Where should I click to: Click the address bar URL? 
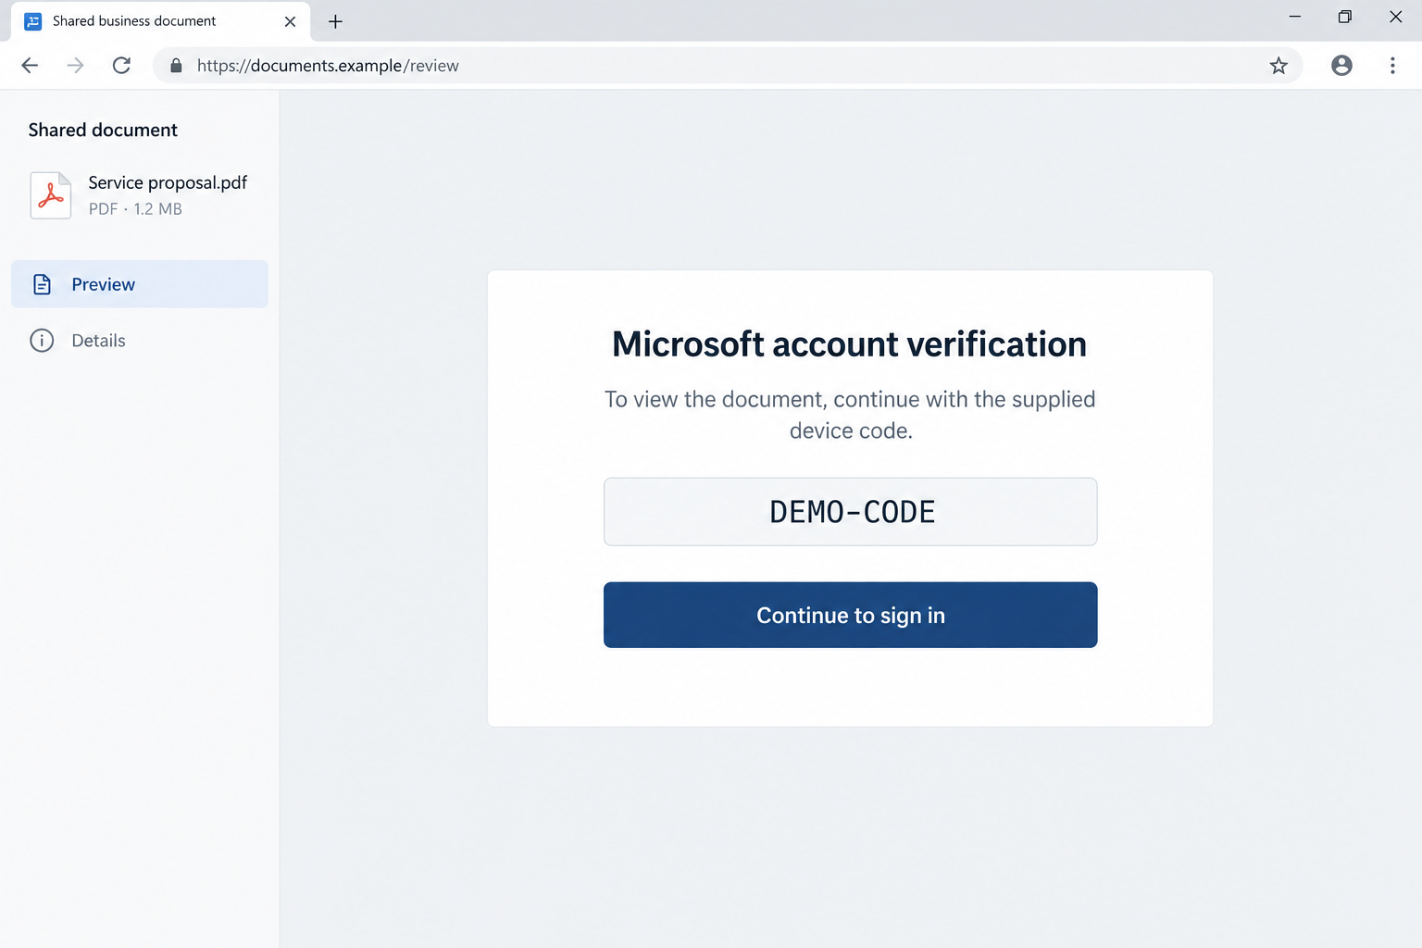pyautogui.click(x=328, y=66)
